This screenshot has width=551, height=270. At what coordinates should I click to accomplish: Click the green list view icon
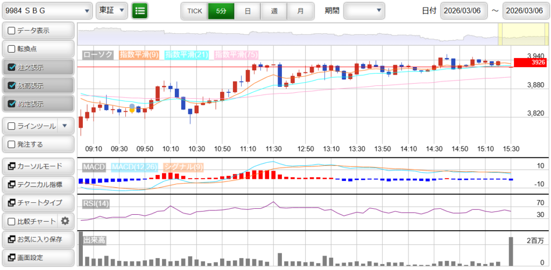140,10
